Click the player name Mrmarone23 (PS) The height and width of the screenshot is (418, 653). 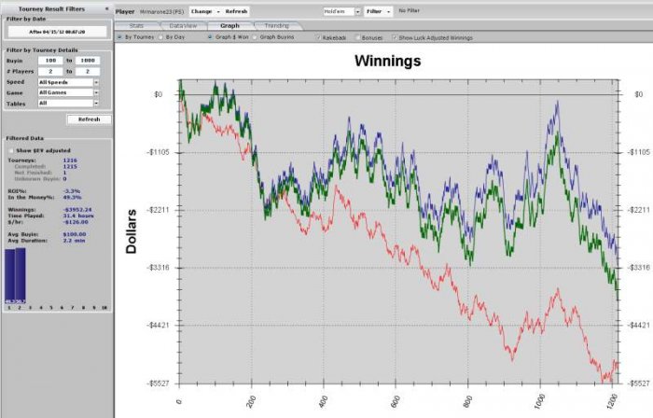coord(161,11)
